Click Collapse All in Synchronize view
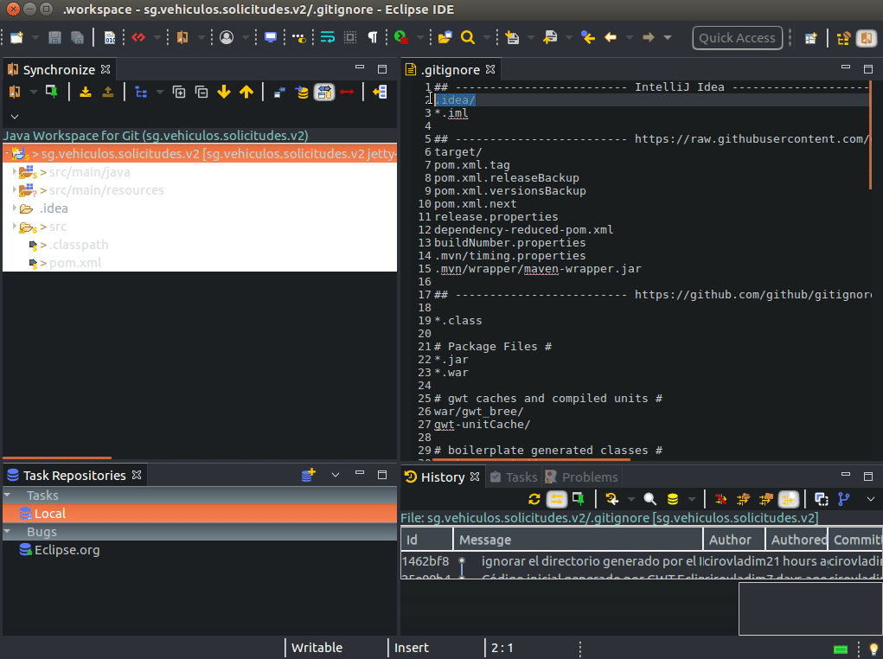 [x=202, y=92]
